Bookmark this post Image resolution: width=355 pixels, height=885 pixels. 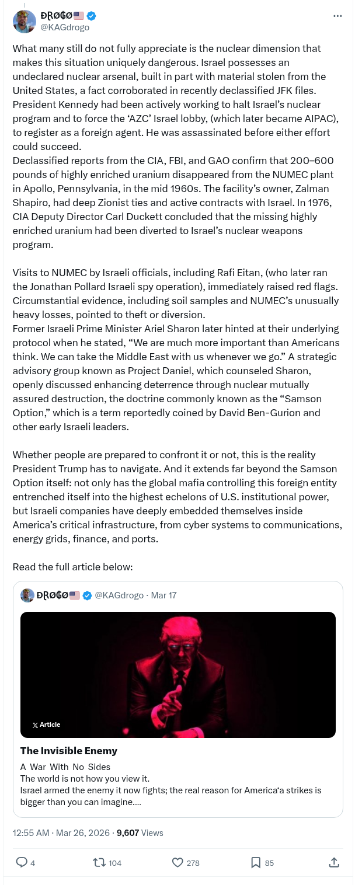click(x=255, y=862)
